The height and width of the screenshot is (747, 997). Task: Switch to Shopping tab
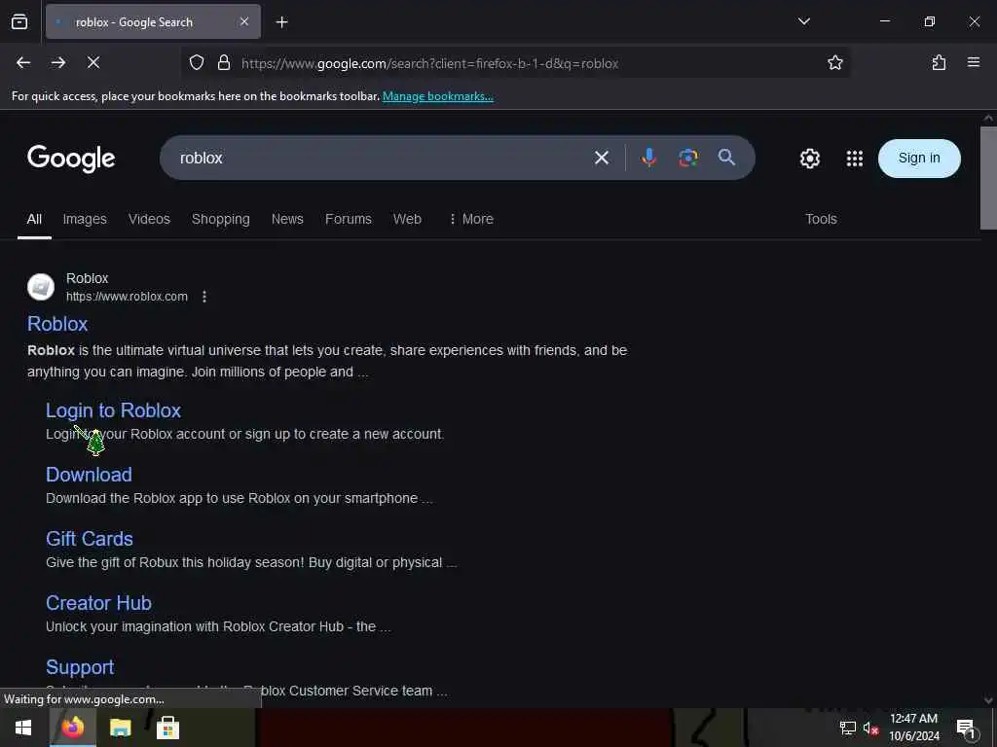click(x=221, y=219)
